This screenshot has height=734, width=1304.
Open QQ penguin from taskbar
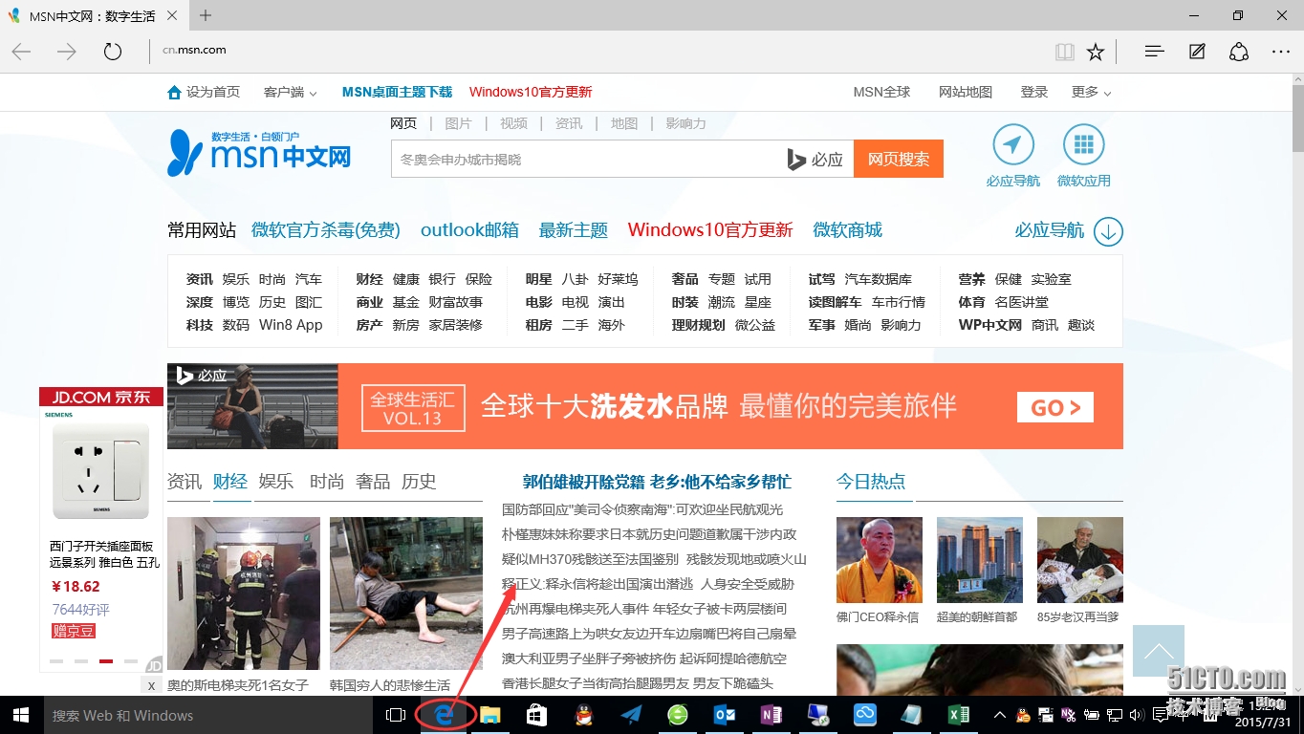point(584,715)
